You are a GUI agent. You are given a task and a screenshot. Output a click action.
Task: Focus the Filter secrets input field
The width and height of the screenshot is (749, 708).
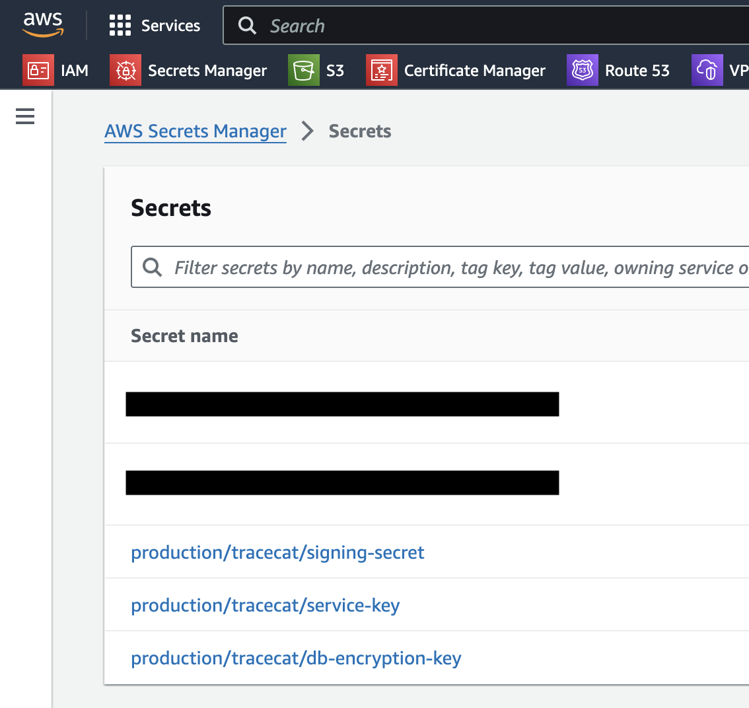point(441,267)
